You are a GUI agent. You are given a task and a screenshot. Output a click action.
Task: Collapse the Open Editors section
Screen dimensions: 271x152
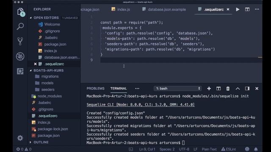[46, 18]
